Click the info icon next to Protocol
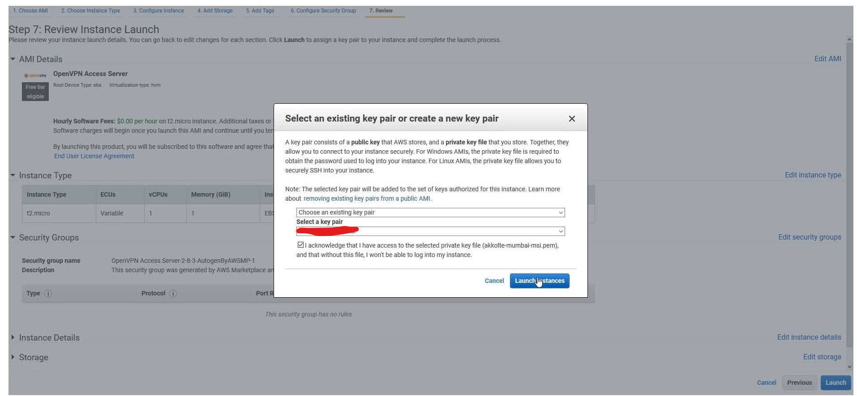857x396 pixels. coord(173,294)
